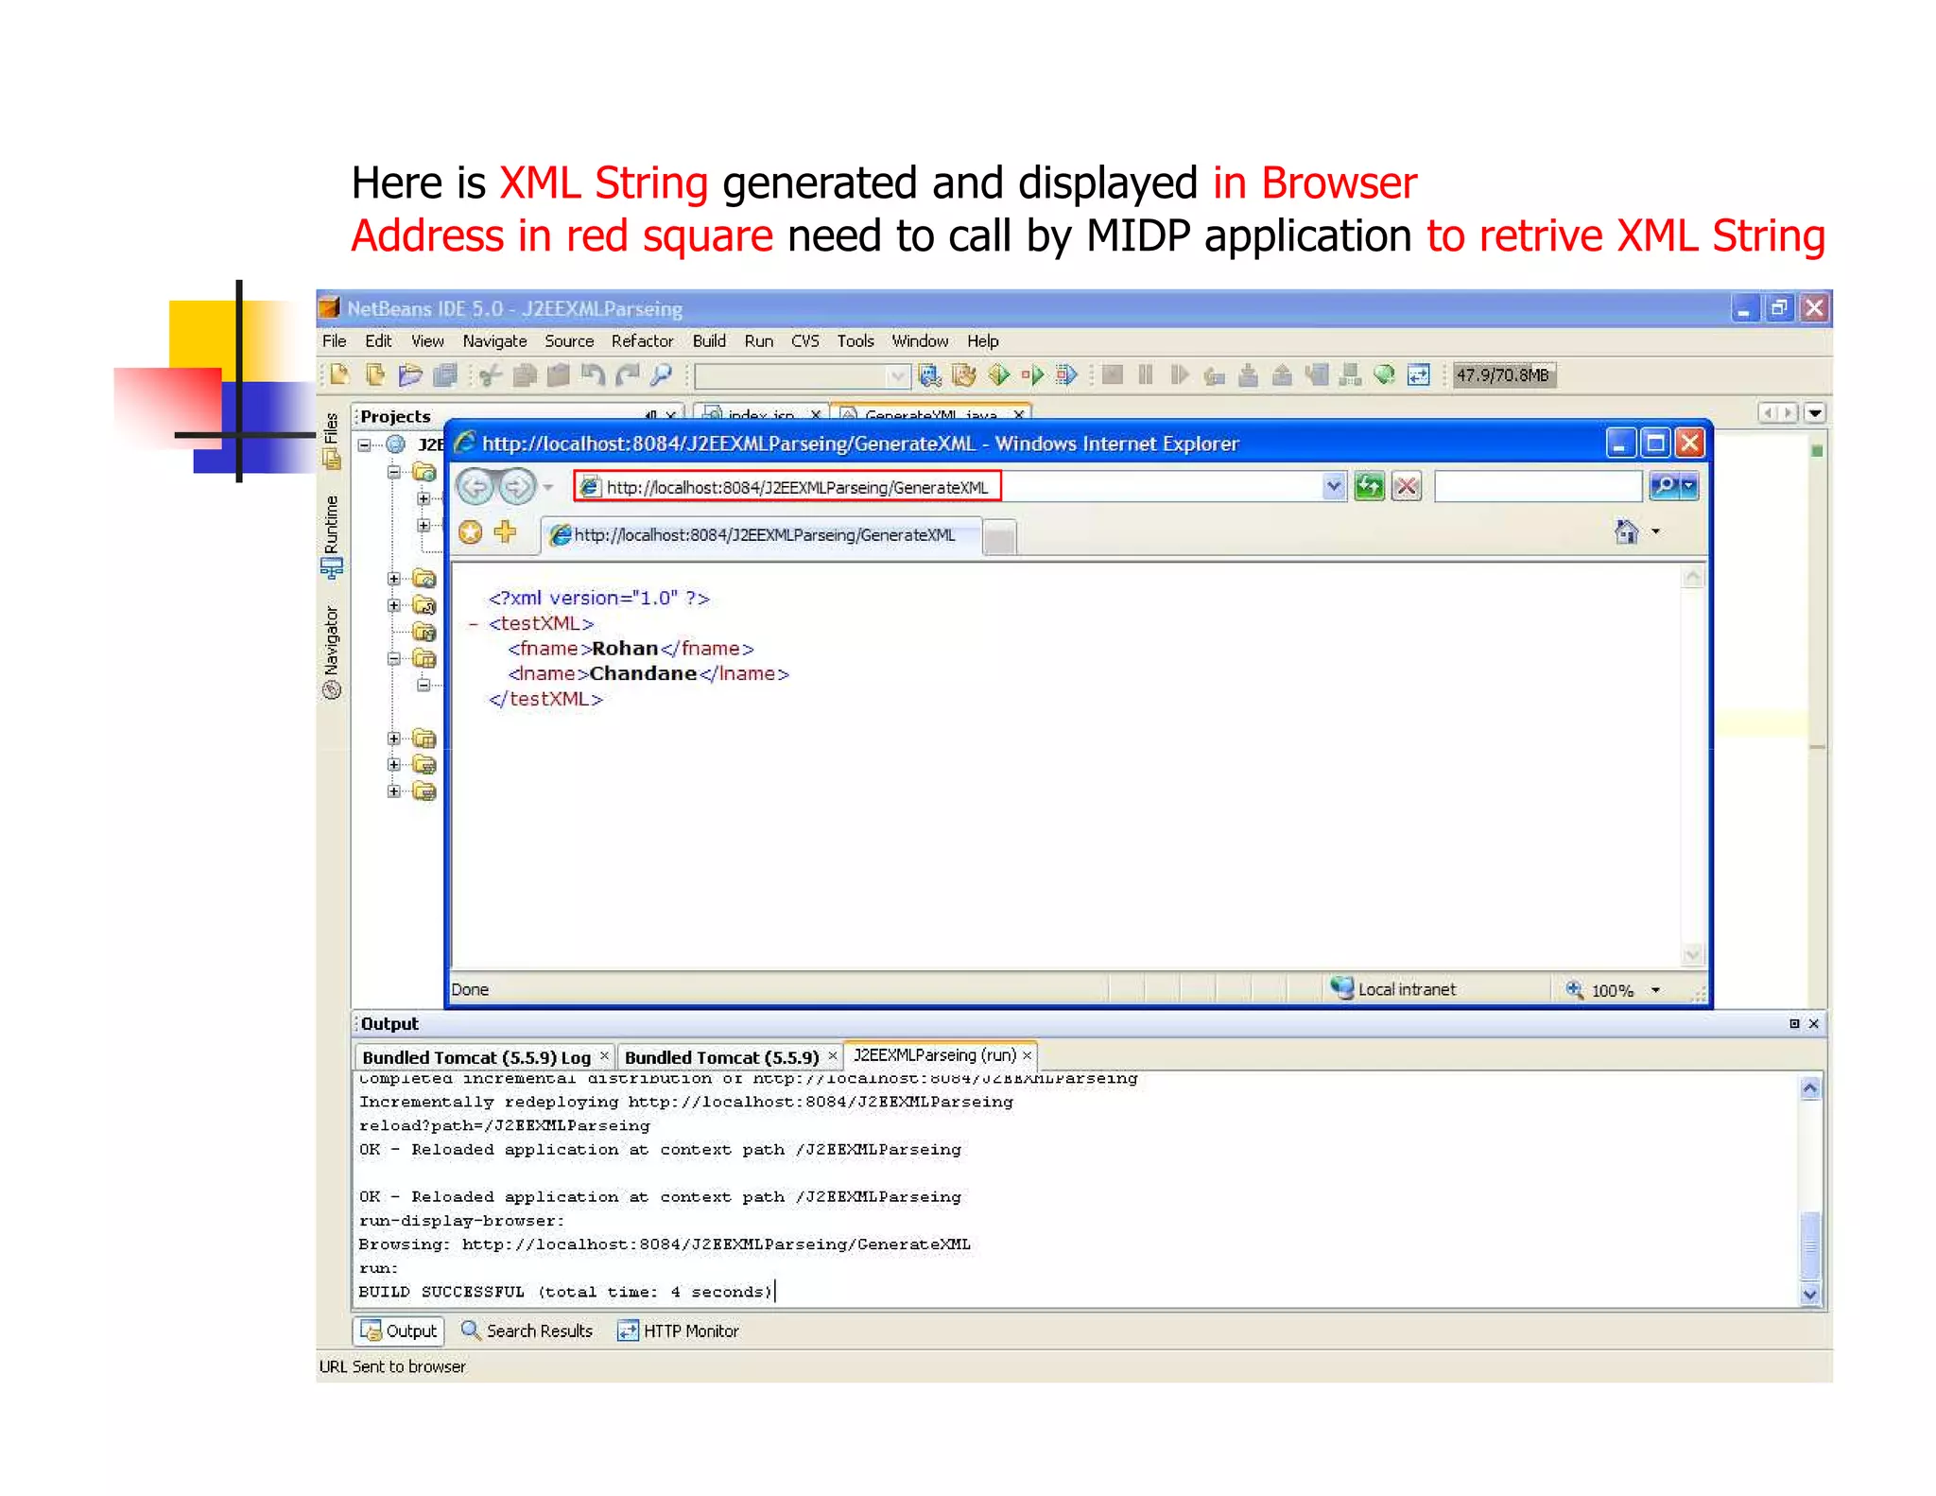Close the Bundled Tomcat (5.5.9) Log tab

point(604,1055)
